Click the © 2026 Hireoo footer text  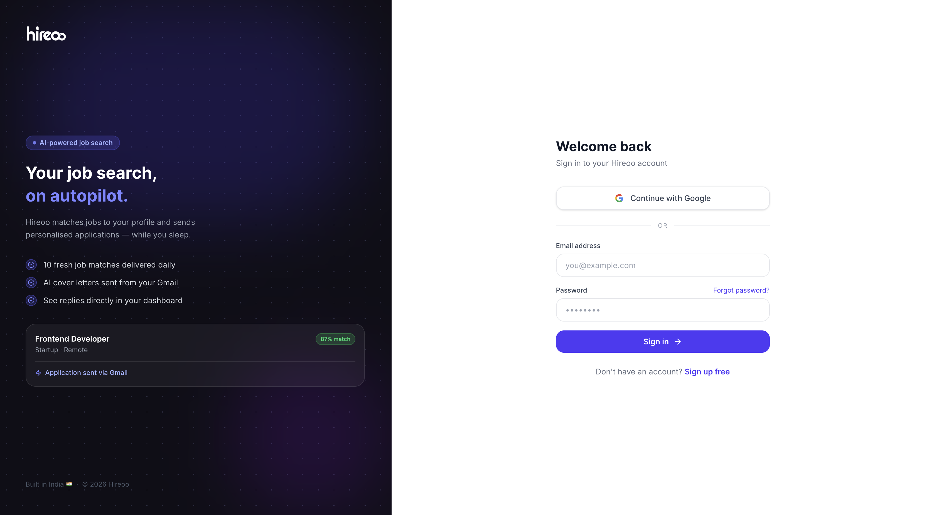pos(105,484)
